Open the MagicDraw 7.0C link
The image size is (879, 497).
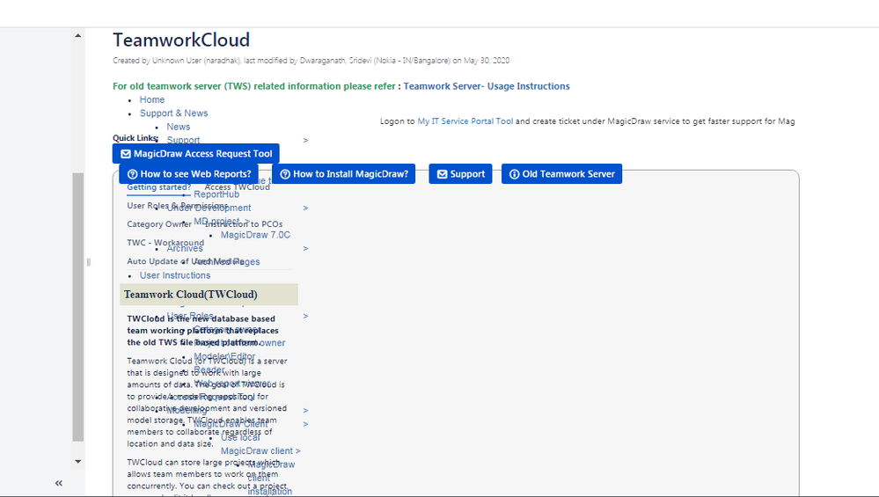coord(255,235)
